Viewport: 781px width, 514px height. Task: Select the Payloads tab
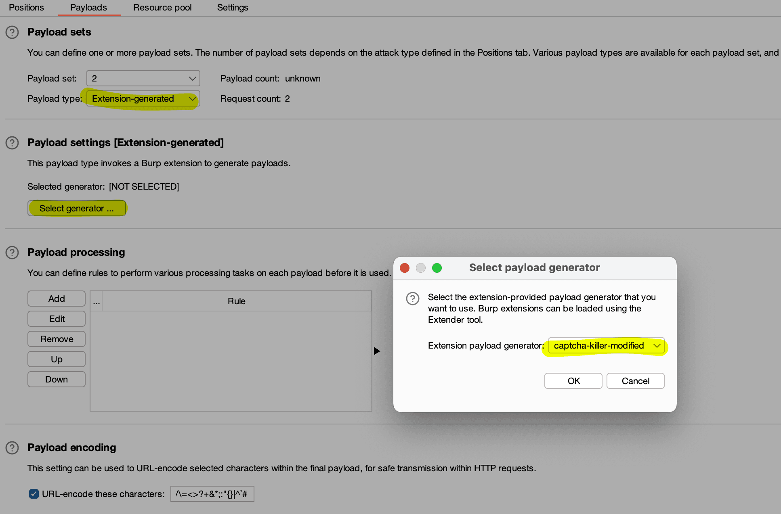click(x=89, y=8)
